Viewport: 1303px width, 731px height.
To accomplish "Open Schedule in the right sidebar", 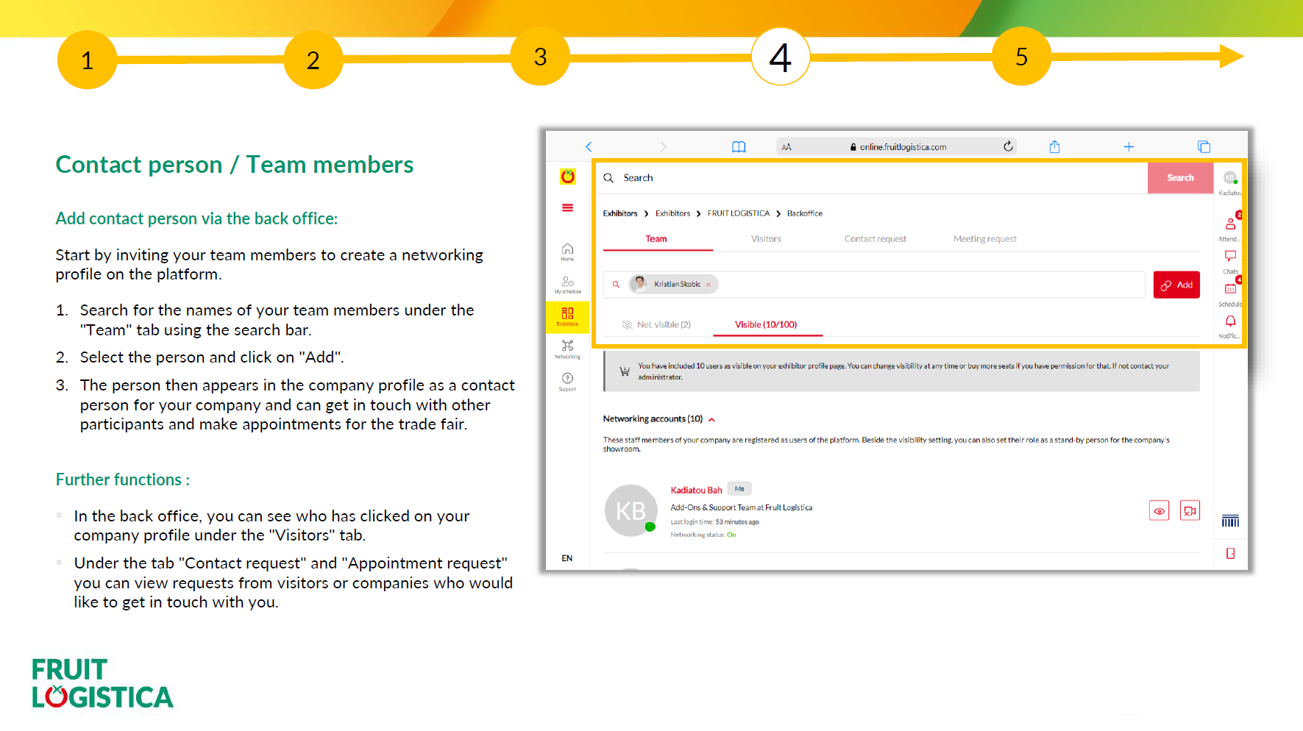I will (1230, 288).
